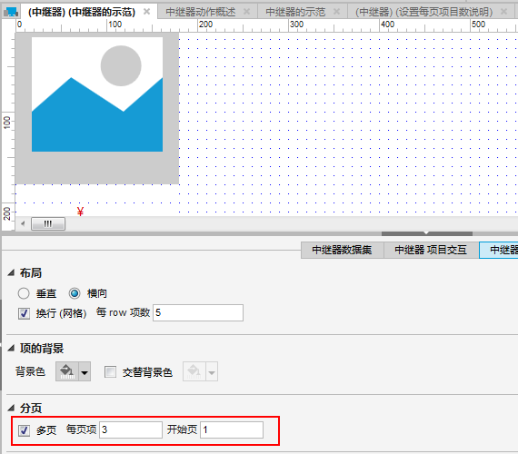Open the 背景色 dropdown arrow
Image resolution: width=518 pixels, height=454 pixels.
pos(85,372)
